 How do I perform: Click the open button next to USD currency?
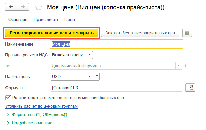[x=96, y=76]
